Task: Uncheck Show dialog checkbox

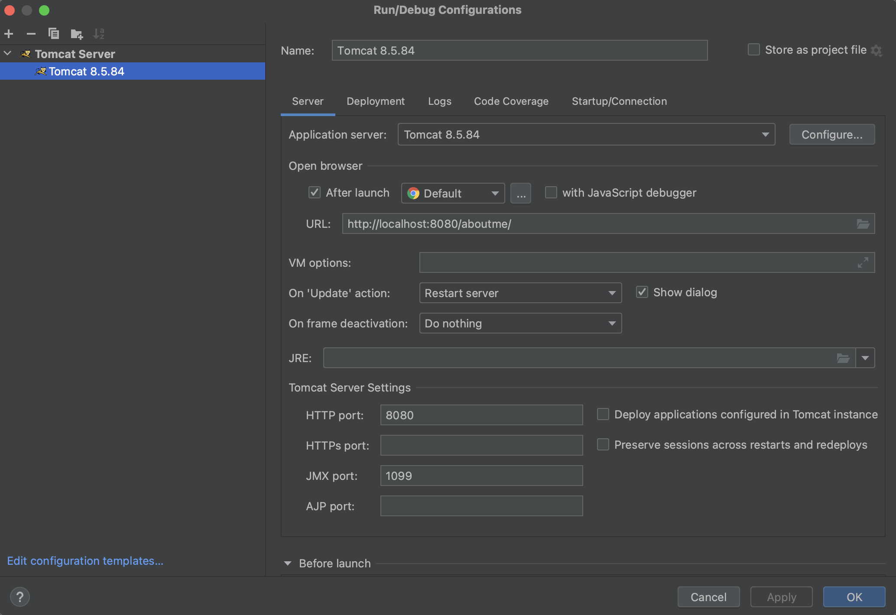Action: [642, 292]
